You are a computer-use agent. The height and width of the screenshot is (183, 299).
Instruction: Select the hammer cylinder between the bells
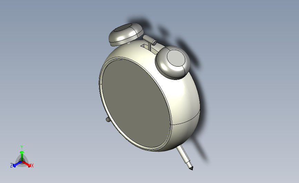pyautogui.click(x=150, y=39)
